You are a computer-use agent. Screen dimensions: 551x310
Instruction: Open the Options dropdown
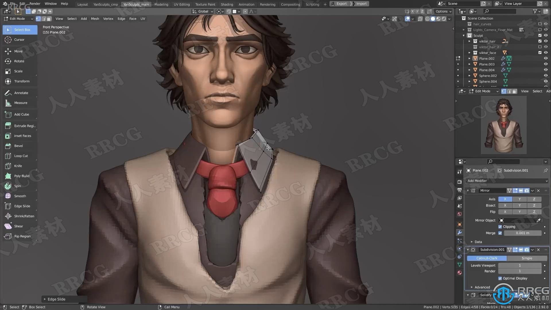(443, 11)
